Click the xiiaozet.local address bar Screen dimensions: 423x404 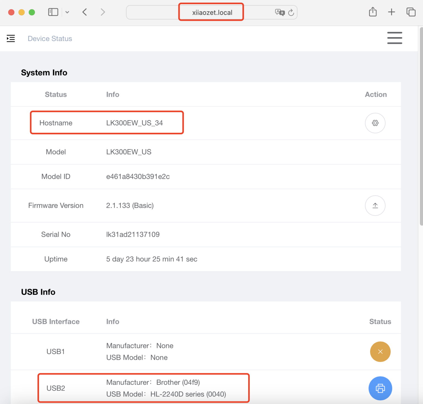(x=212, y=12)
